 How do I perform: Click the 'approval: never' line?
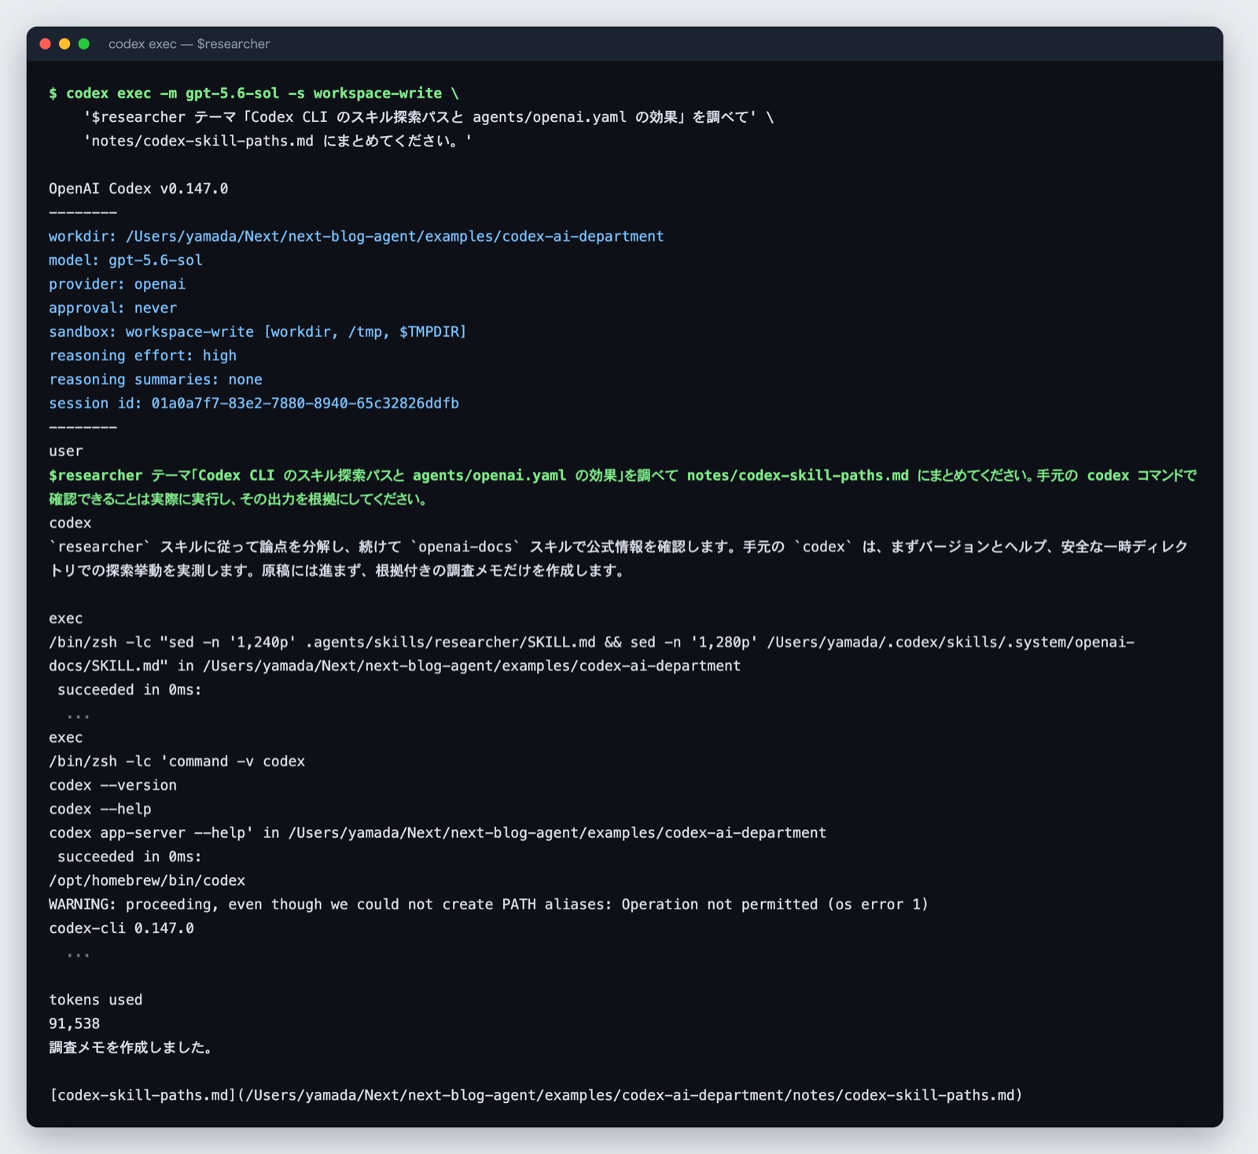[112, 308]
